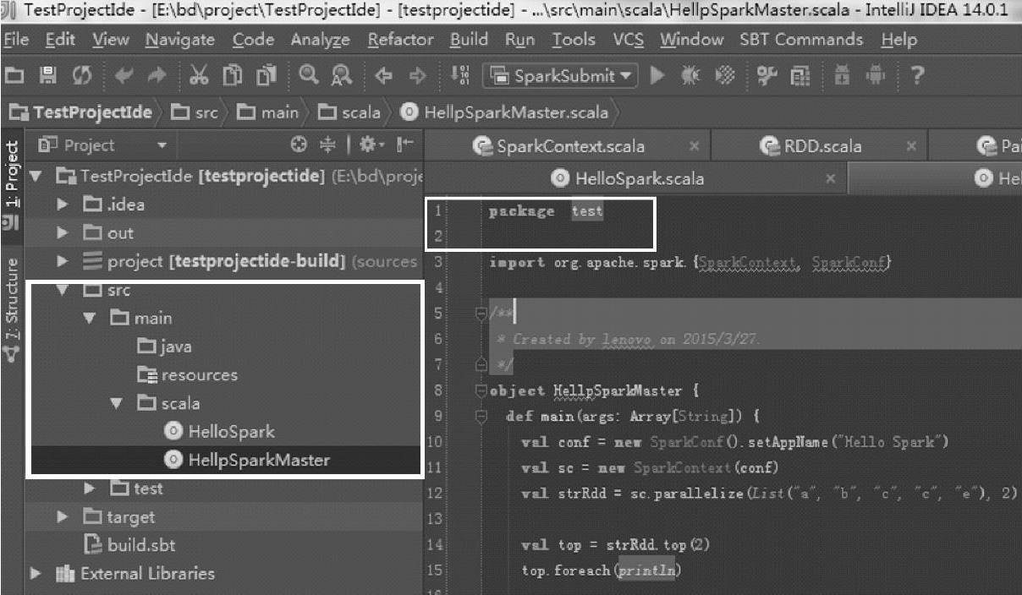Collapse the main folder

click(x=90, y=319)
